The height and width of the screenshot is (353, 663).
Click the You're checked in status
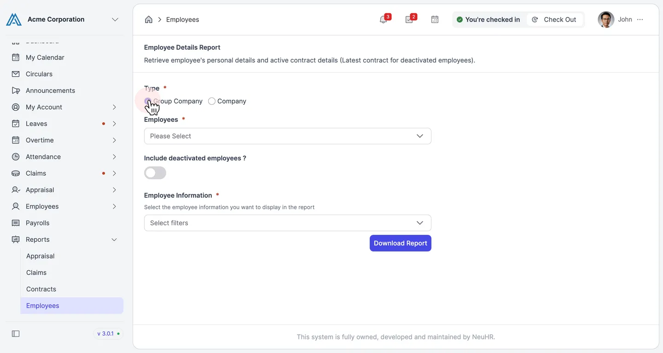click(x=489, y=19)
